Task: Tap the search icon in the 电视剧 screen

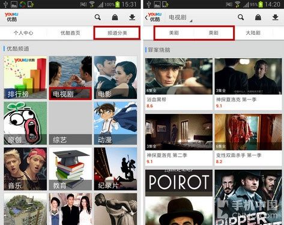Action: click(x=241, y=17)
